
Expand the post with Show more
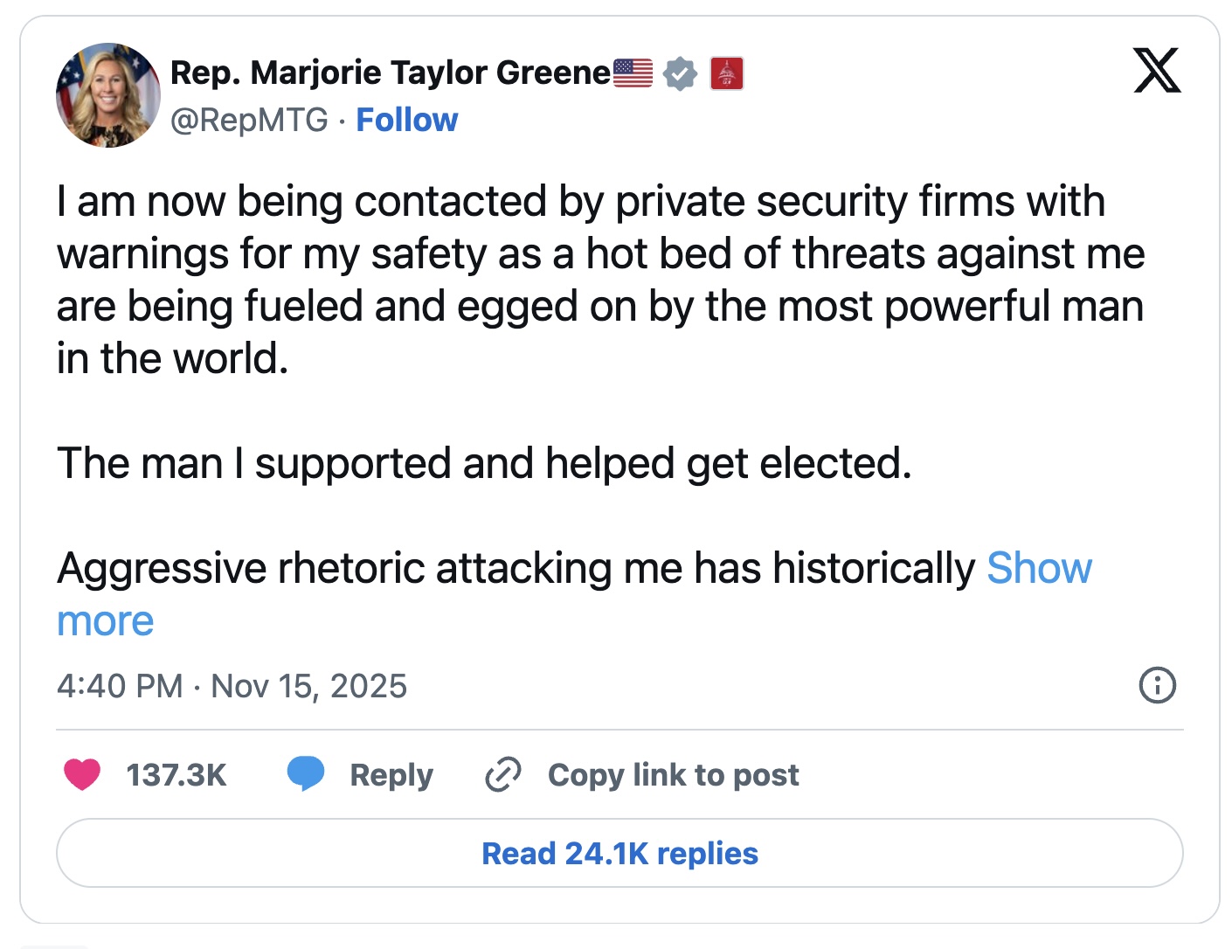pyautogui.click(x=1038, y=569)
